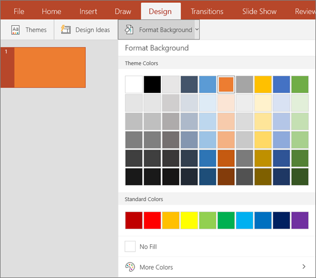Choose the medium gray top-row theme swatch
The height and width of the screenshot is (278, 316).
pos(244,84)
